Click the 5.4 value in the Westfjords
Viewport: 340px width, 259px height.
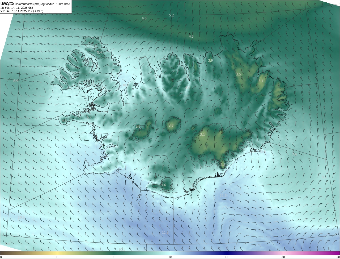[x=99, y=53]
